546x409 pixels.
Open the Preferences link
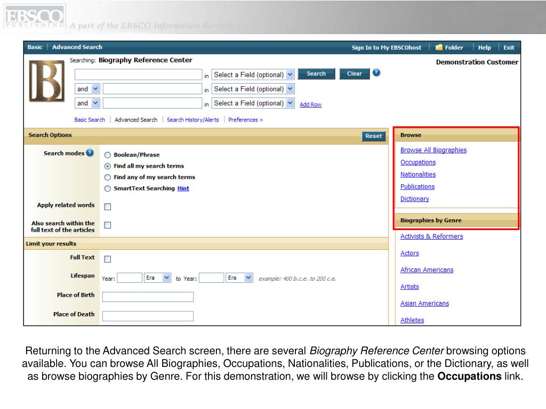pos(245,120)
